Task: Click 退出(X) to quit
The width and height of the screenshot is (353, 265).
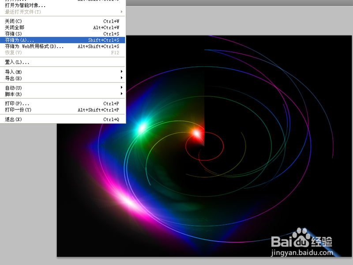Action: [63, 119]
